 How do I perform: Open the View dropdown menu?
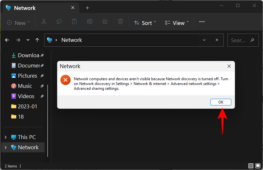(x=177, y=23)
